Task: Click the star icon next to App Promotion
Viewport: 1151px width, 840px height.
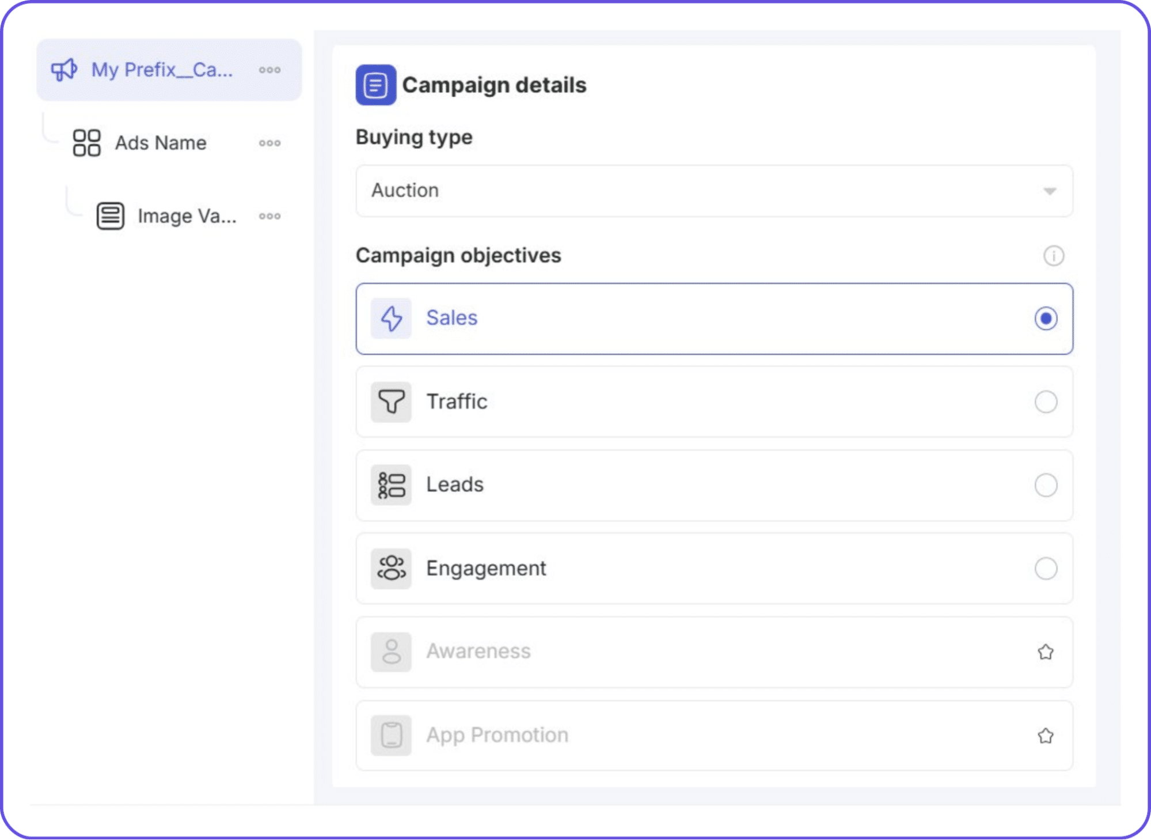Action: (1046, 736)
